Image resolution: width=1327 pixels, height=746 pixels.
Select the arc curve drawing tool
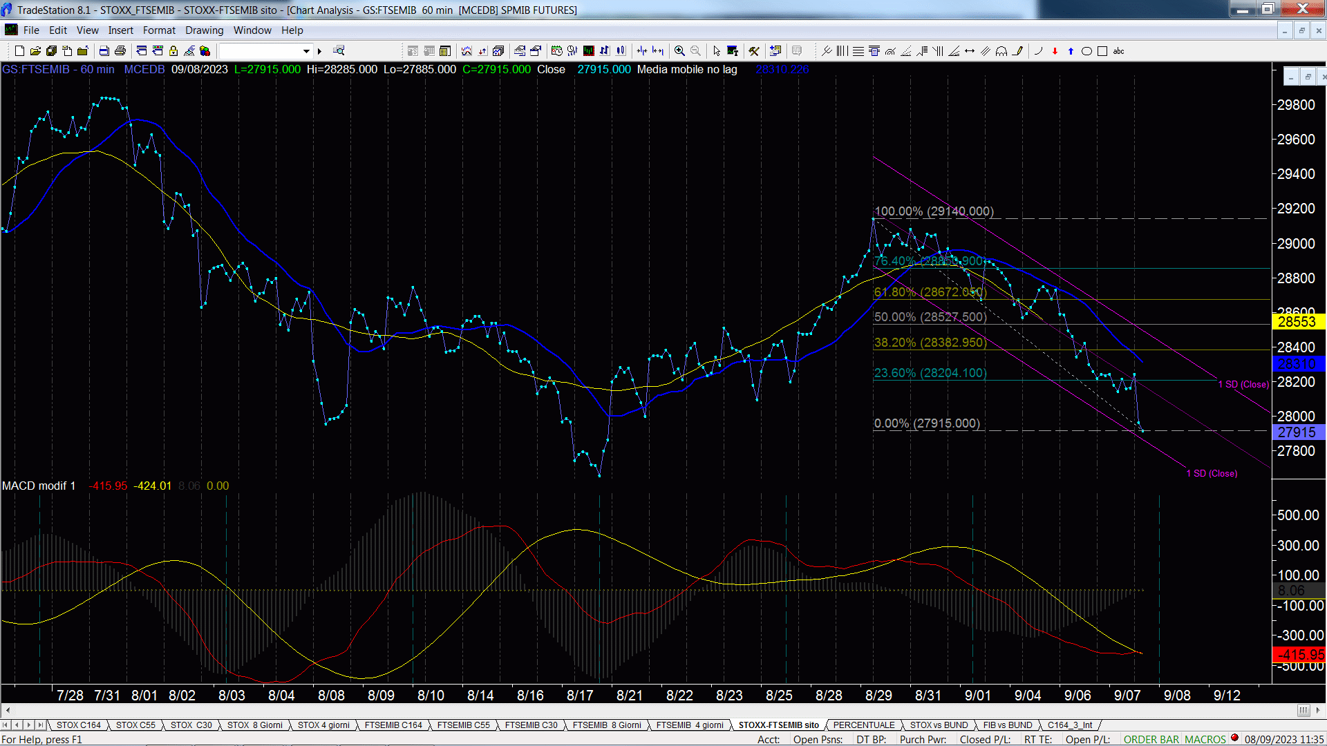coord(1038,51)
